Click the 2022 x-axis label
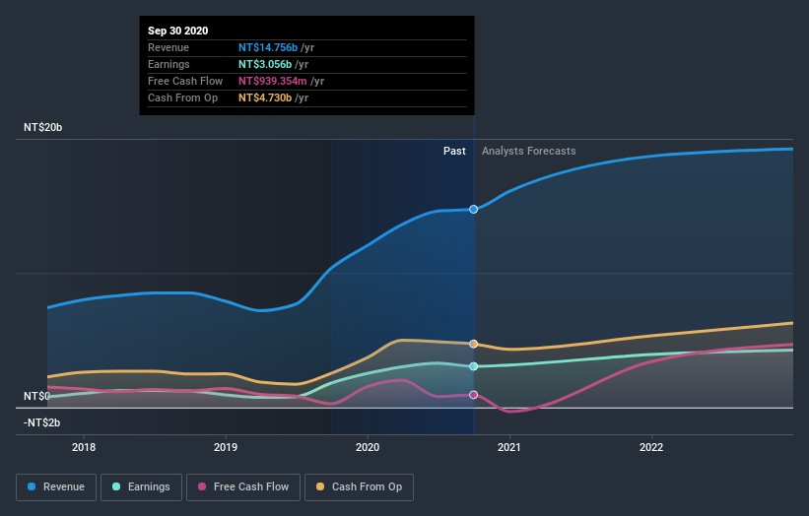 [651, 447]
